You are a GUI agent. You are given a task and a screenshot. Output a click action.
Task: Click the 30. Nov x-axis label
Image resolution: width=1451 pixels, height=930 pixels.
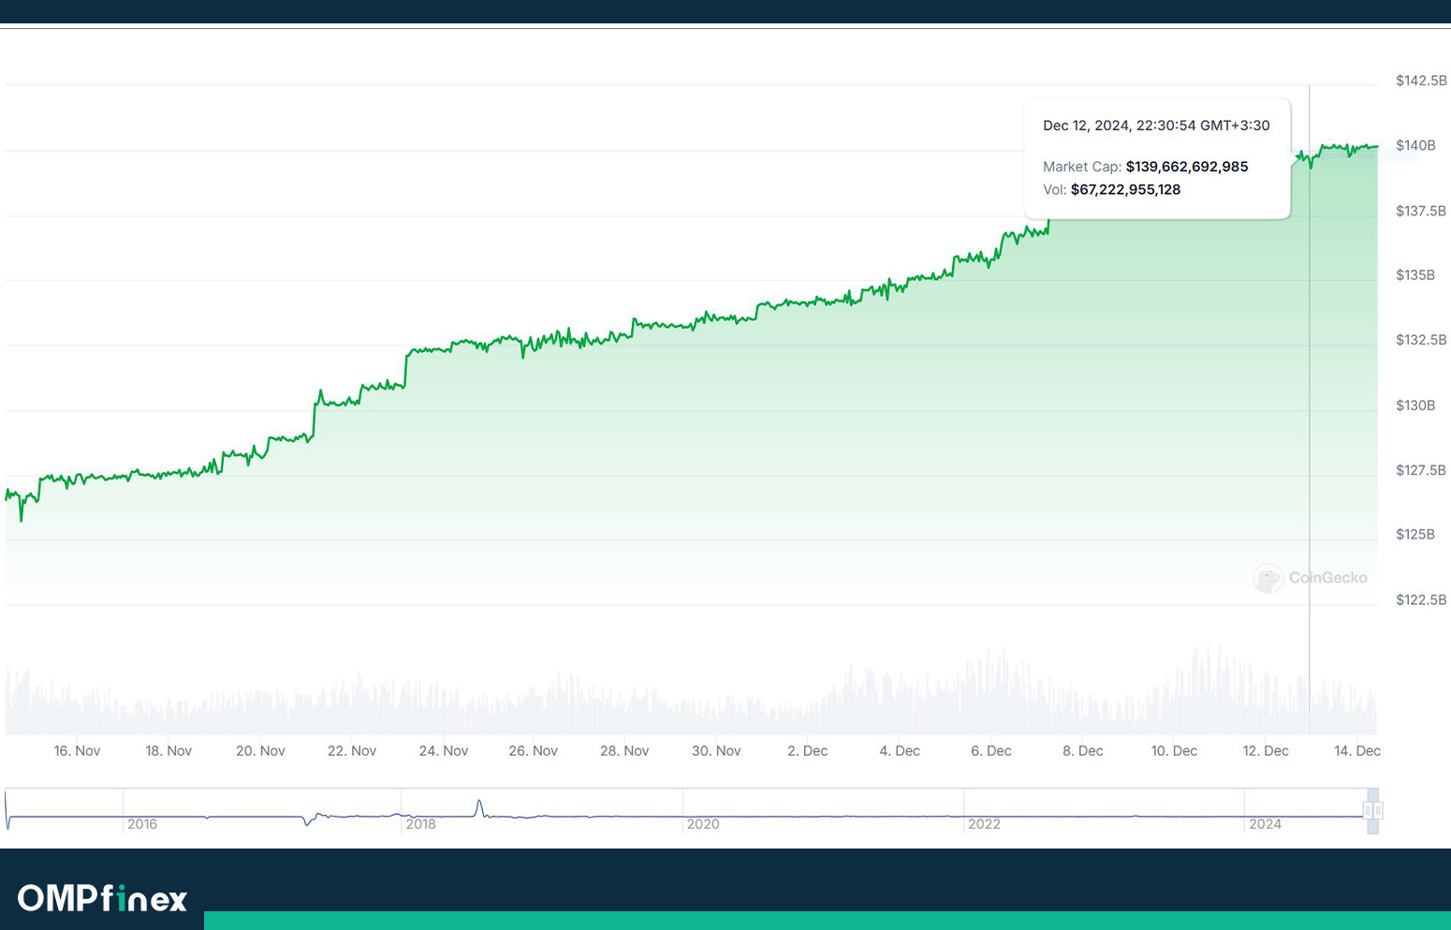pos(716,751)
